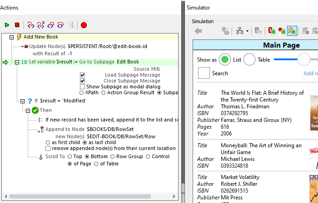The height and width of the screenshot is (203, 318).
Task: Open the page hierarchy dropdown arrow
Action: (x=247, y=31)
